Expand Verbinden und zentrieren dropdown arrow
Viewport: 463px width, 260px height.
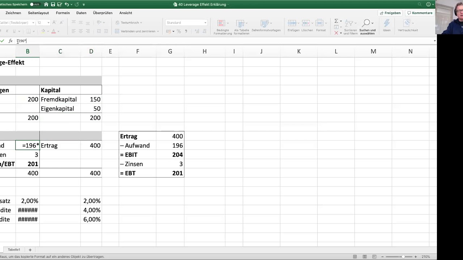(158, 31)
